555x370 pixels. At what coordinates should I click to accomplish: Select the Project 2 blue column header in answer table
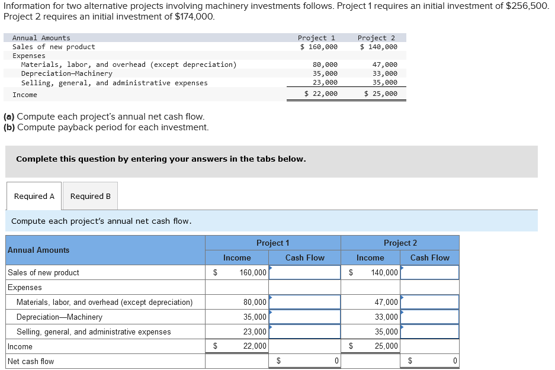[x=400, y=243]
